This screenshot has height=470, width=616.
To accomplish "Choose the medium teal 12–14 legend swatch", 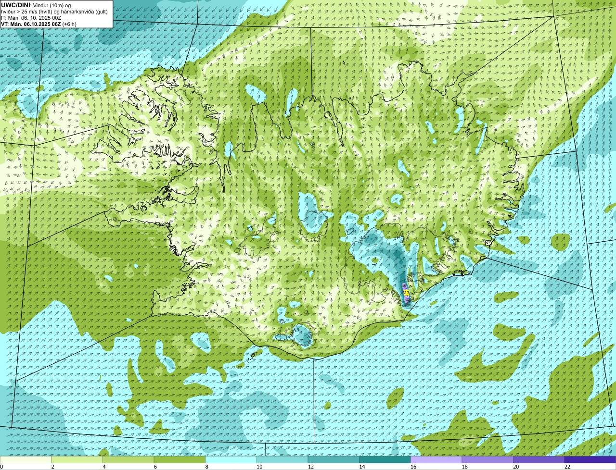I will point(334,459).
